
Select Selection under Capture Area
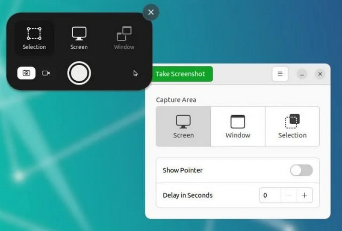[x=292, y=126]
